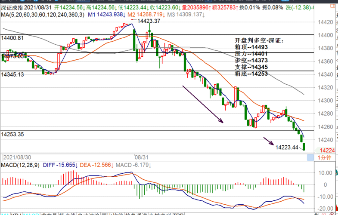The height and width of the screenshot is (215, 338).
Task: Select the 14400.81 horizontal resistance line
Action: click(129, 34)
